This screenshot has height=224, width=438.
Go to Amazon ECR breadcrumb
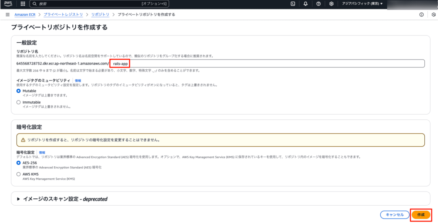(x=25, y=15)
